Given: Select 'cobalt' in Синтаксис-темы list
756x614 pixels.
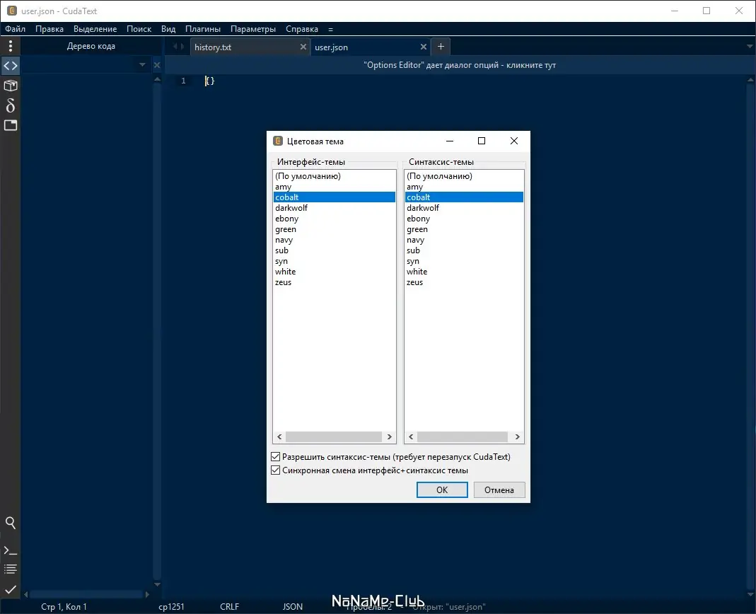Looking at the screenshot, I should tap(464, 197).
